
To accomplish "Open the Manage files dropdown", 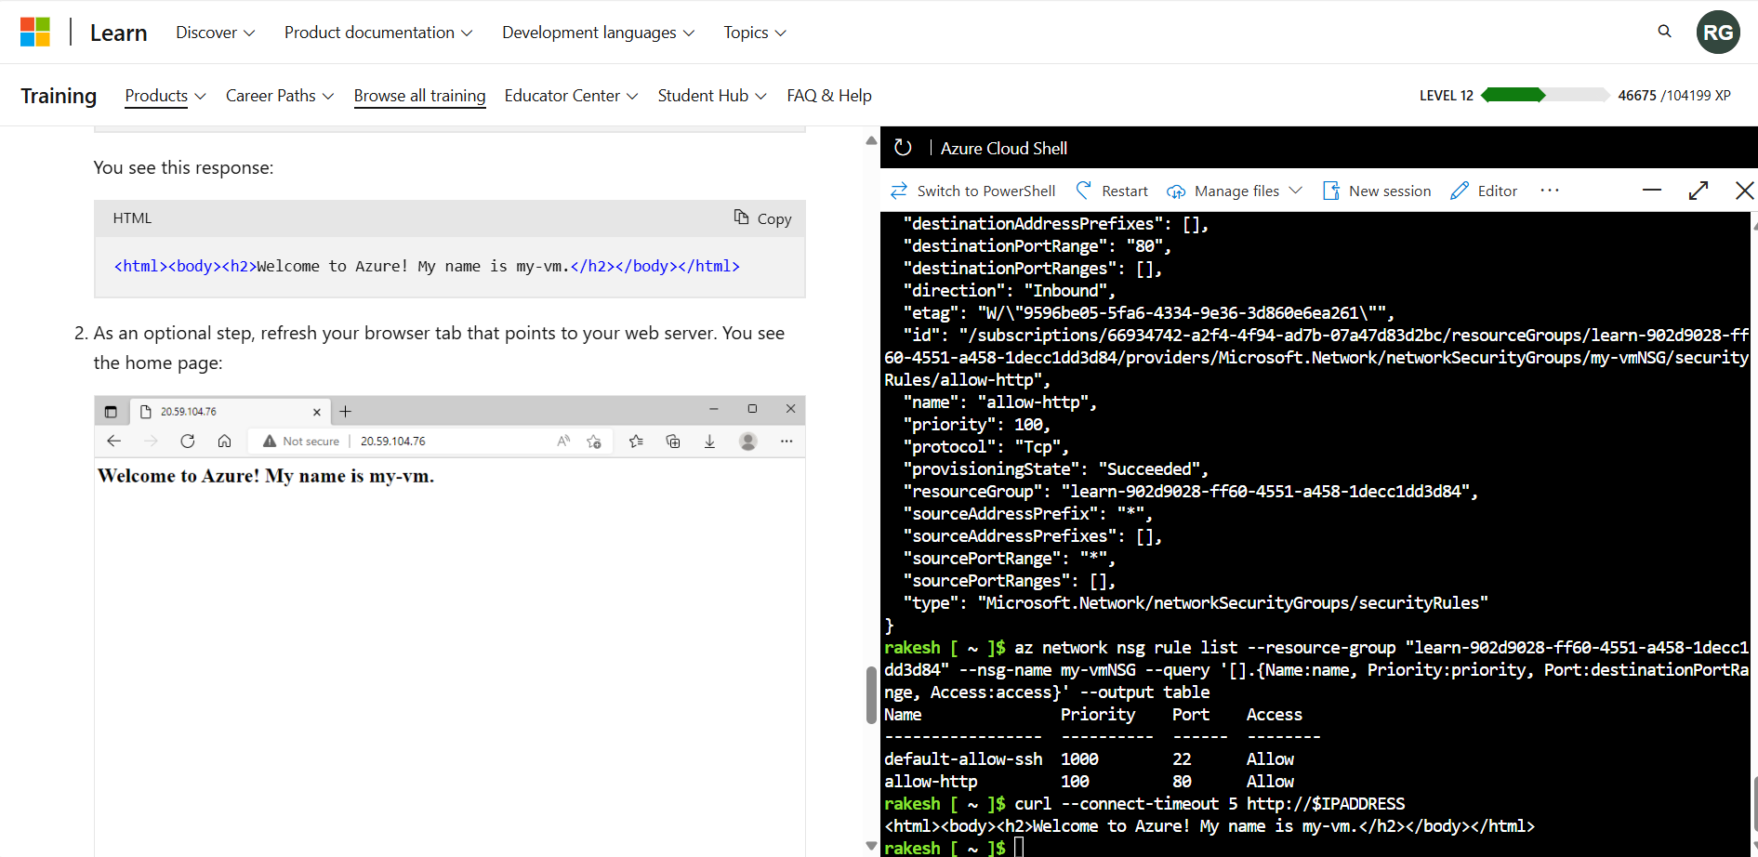I will pos(1235,191).
